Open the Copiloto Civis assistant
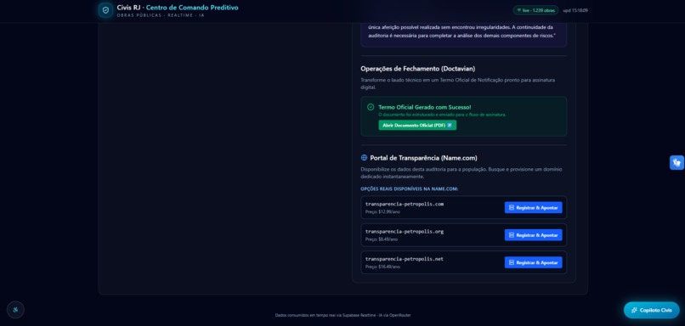This screenshot has width=685, height=326. [651, 310]
